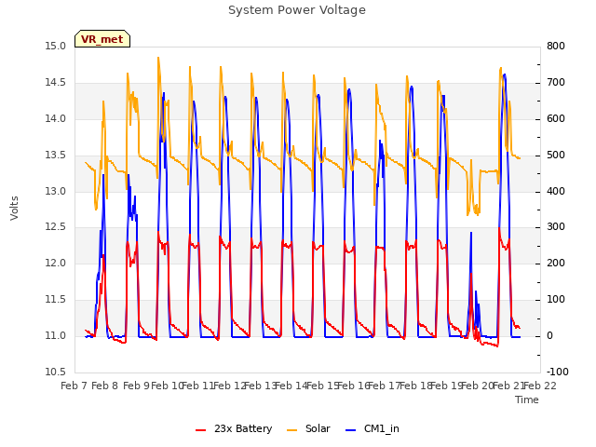Click the 11.0 left axis tick label
This screenshot has width=596, height=447.
(x=56, y=336)
